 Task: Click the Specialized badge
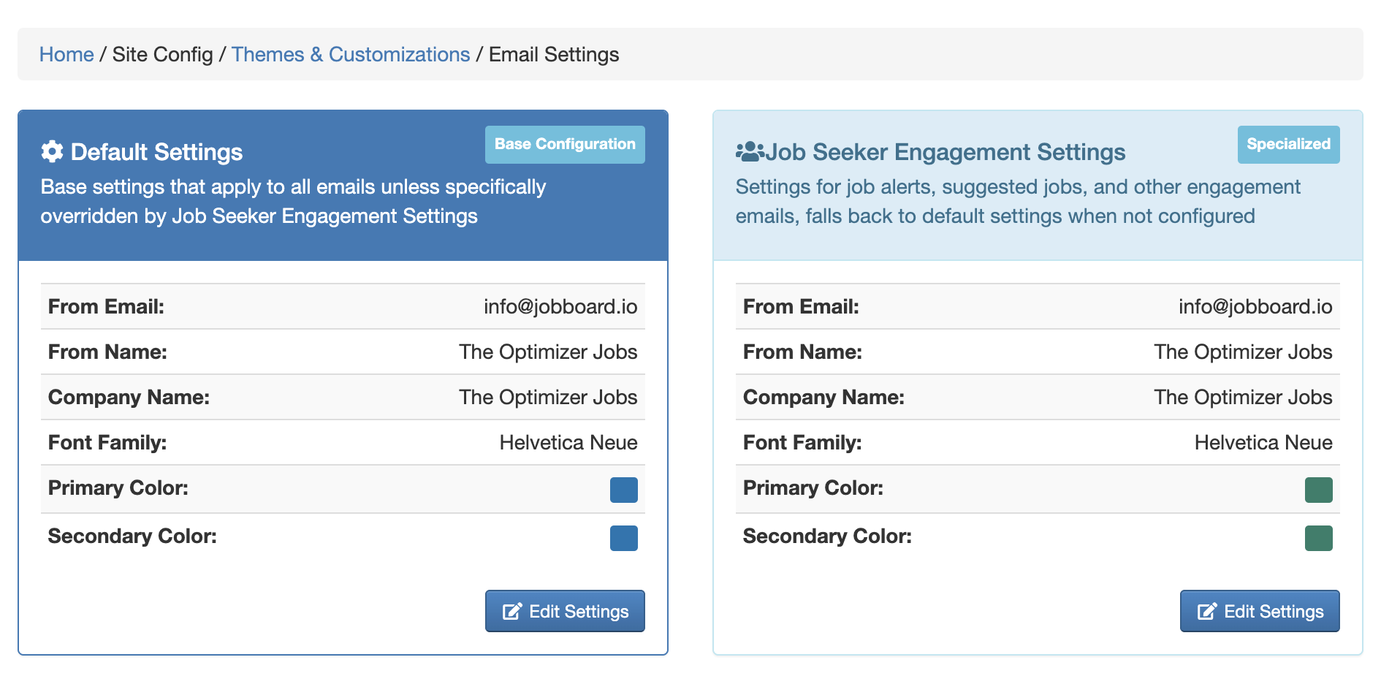[1288, 144]
